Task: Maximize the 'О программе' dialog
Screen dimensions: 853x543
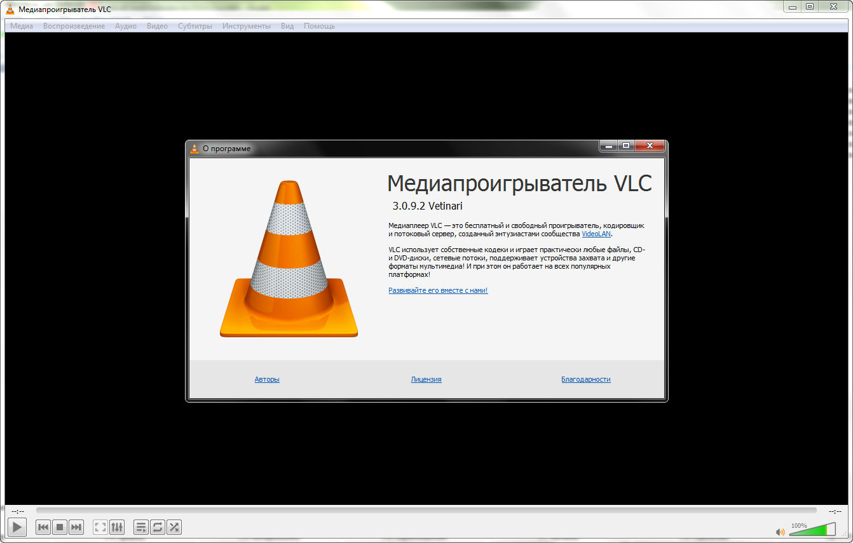Action: 626,146
